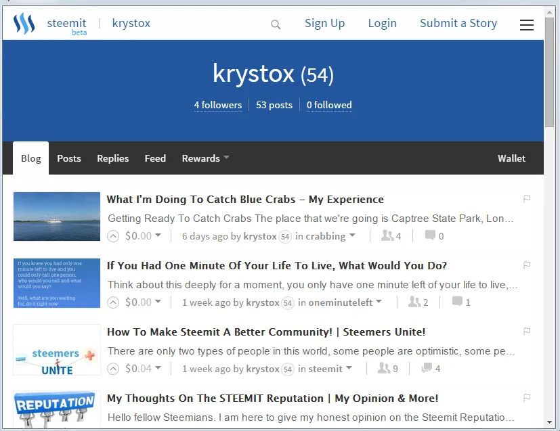The image size is (560, 431).
Task: Show voters icon on Steemers Unite post
Action: (384, 368)
